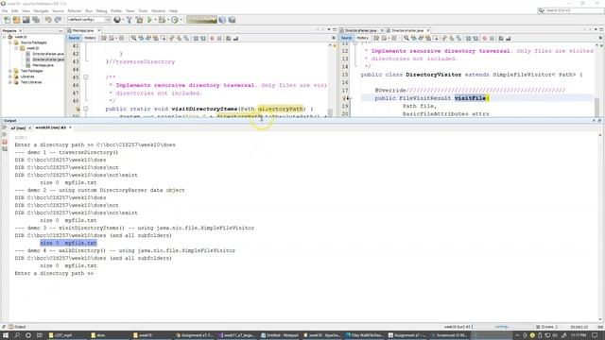Start macro recording in MainApp editor toolbar
The image size is (605, 340).
(212, 38)
